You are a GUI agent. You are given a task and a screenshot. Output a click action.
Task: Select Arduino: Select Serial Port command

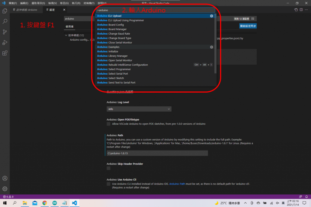click(x=155, y=73)
